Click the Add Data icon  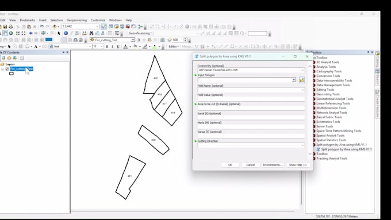click(x=55, y=26)
